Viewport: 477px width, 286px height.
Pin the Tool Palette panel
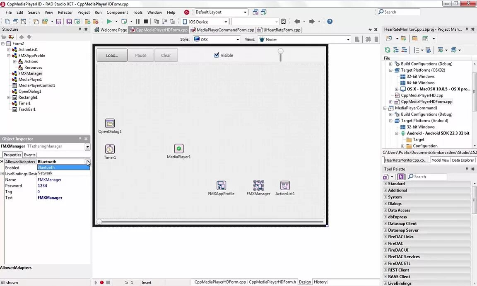[x=467, y=169]
